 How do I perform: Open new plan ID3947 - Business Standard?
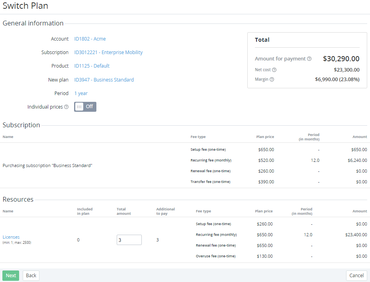click(x=104, y=80)
